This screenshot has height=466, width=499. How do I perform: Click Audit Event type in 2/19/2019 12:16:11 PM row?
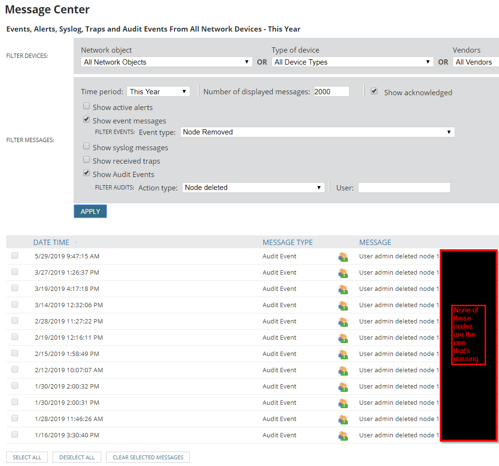[x=280, y=337]
